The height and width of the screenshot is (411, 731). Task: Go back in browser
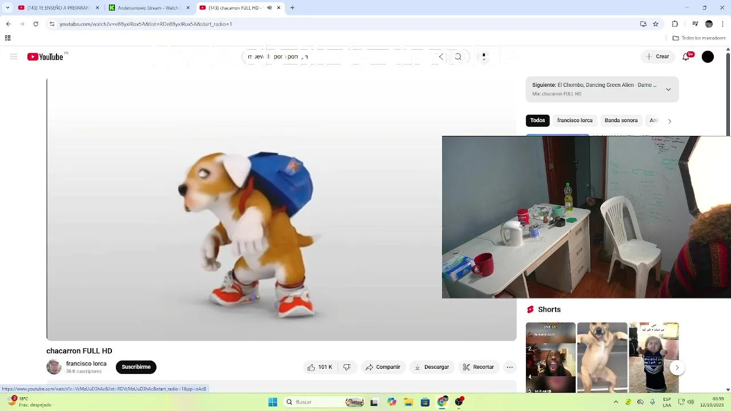click(x=8, y=24)
